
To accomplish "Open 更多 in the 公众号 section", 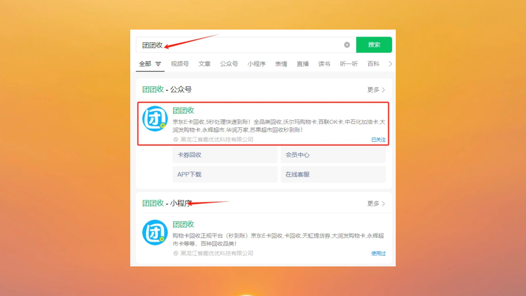I will pos(376,90).
